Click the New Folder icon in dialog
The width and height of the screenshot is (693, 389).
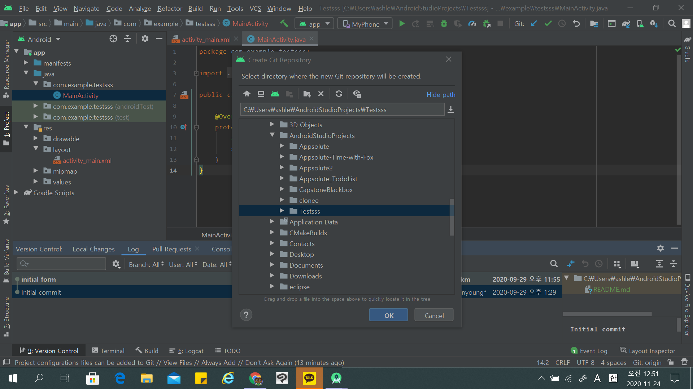tap(307, 94)
